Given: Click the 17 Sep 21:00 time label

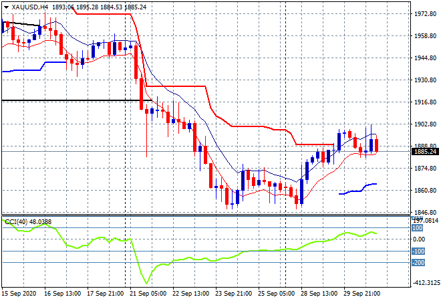Looking at the screenshot, I should (105, 294).
